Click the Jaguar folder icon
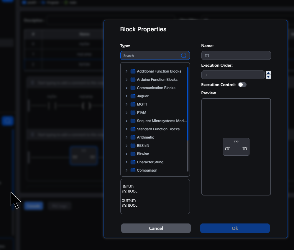 tap(133, 96)
